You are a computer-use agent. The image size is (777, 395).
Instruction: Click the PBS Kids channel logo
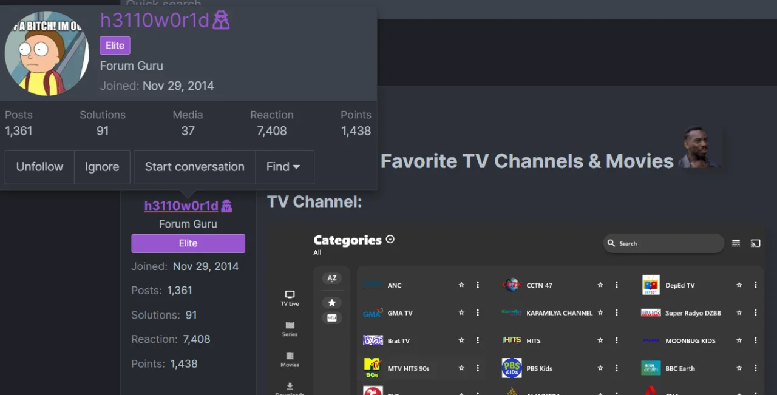(x=512, y=368)
